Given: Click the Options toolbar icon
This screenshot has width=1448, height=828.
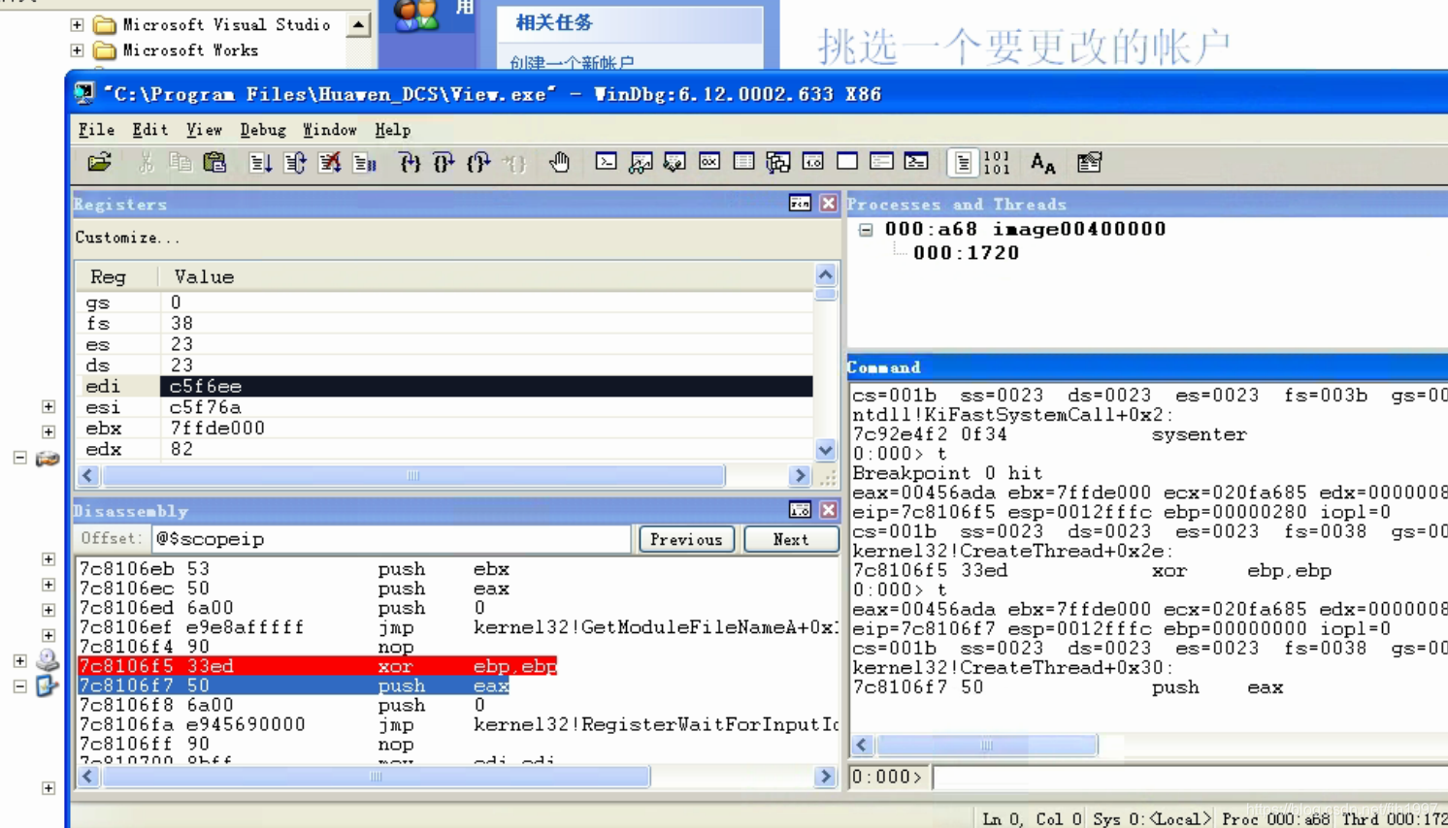Looking at the screenshot, I should [x=1089, y=163].
